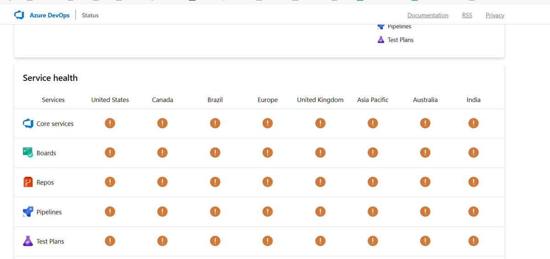The width and height of the screenshot is (550, 259).
Task: Click Core services warning for Europe
Action: (268, 123)
